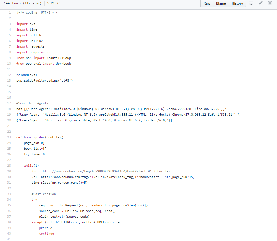Image resolution: width=277 pixels, height=241 pixels.
Task: Click the Chrome/17.0.963.12 user agent line
Action: (x=128, y=115)
